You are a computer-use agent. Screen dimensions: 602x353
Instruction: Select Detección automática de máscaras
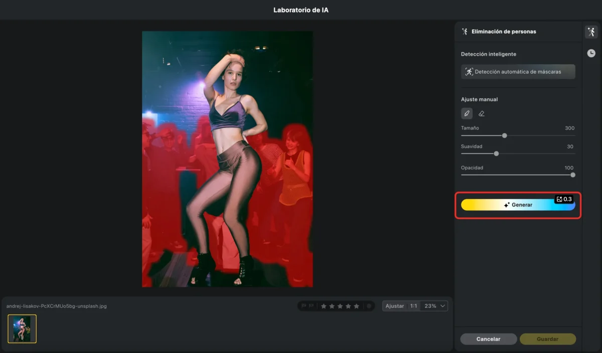(x=518, y=71)
